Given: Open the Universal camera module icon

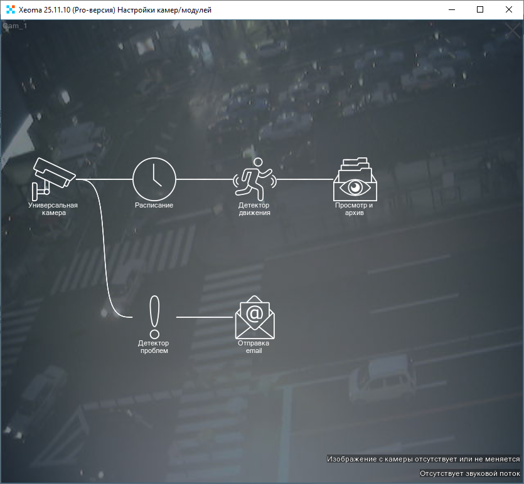Looking at the screenshot, I should (x=53, y=176).
